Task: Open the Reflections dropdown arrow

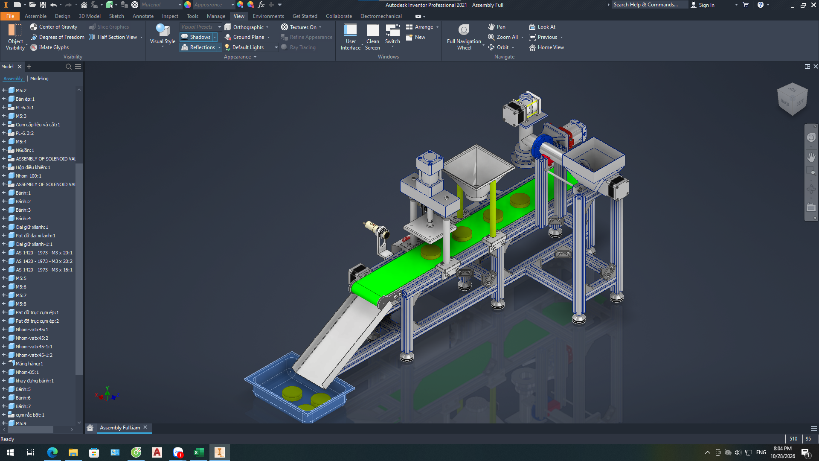Action: point(220,47)
